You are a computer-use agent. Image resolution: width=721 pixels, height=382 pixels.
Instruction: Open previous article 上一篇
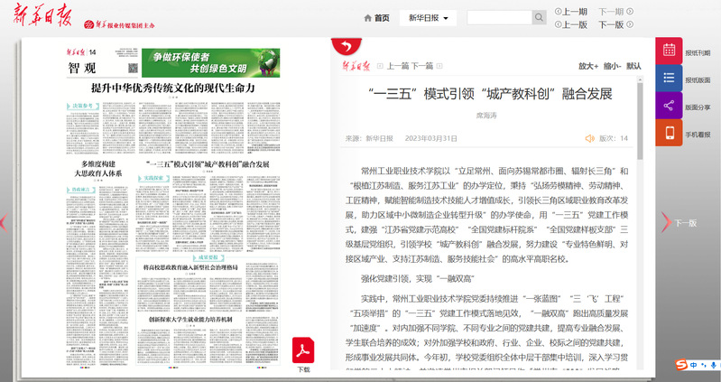[x=397, y=66]
